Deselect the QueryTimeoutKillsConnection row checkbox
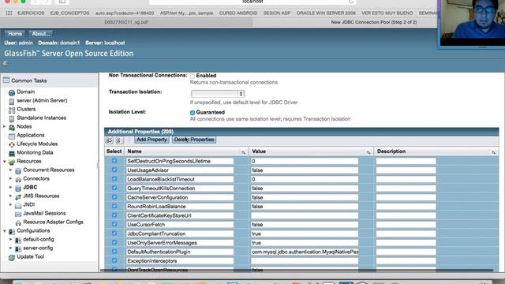Image resolution: width=505 pixels, height=284 pixels. pos(114,188)
